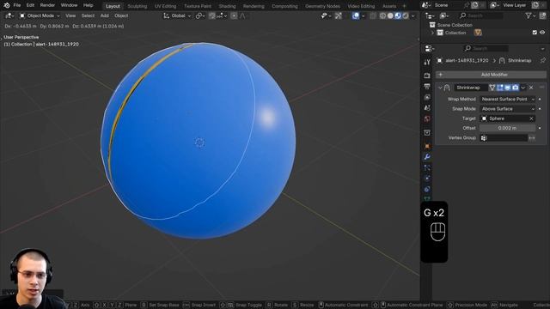This screenshot has width=550, height=309.
Task: Open the outliner display mode dropdown
Action: pyautogui.click(x=444, y=15)
